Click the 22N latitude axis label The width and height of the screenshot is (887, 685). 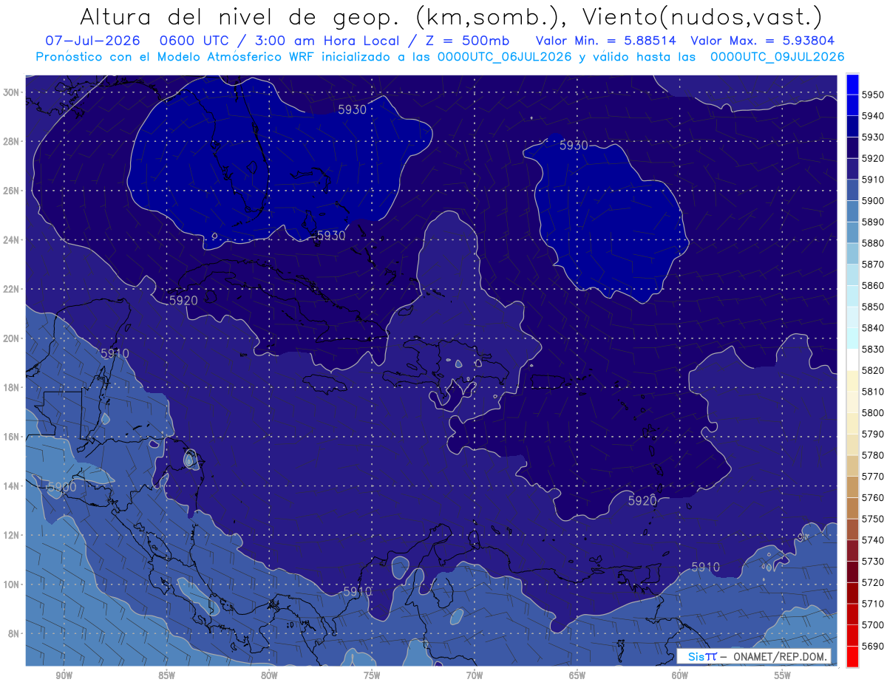coord(11,289)
